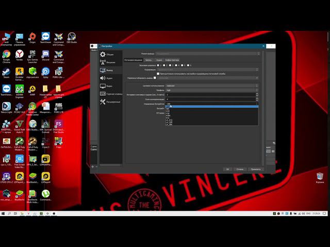Click the keyframe interval input field

click(x=210, y=95)
